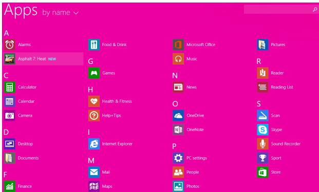This screenshot has height=192, width=319.
Task: Click the 'Reading List' label text
Action: (x=282, y=87)
